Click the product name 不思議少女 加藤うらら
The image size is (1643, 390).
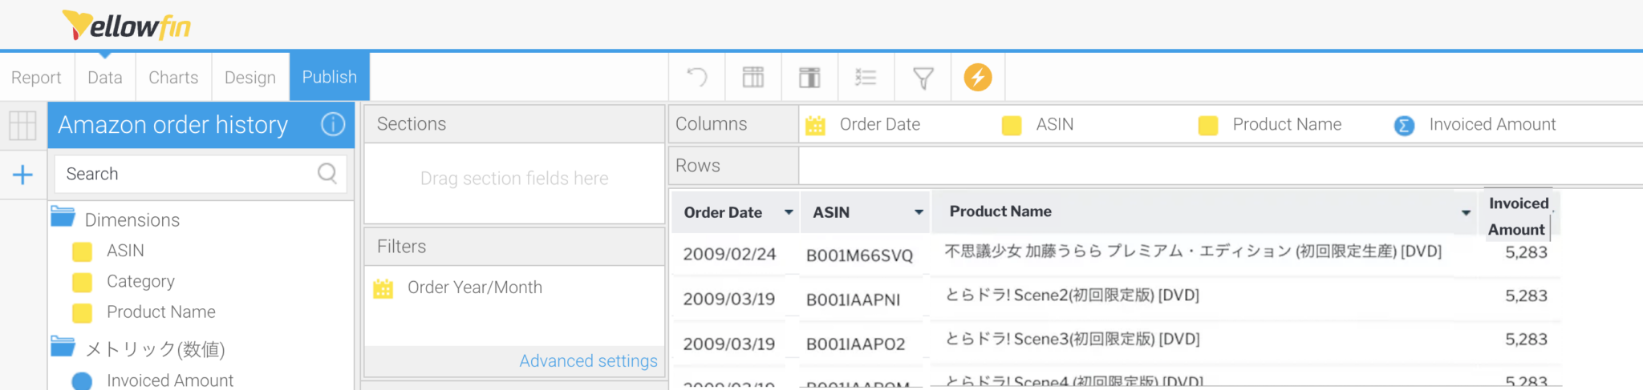[x=1193, y=251]
